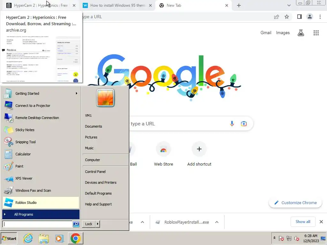Close the New Tab tab

227,5
